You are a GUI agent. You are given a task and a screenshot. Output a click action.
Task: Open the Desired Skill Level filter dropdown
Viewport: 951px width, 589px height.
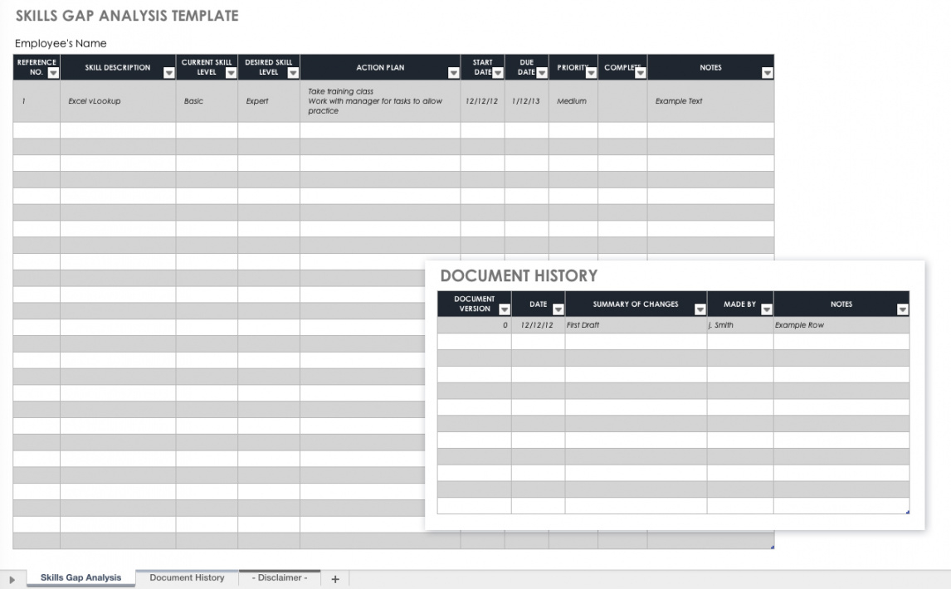point(293,73)
